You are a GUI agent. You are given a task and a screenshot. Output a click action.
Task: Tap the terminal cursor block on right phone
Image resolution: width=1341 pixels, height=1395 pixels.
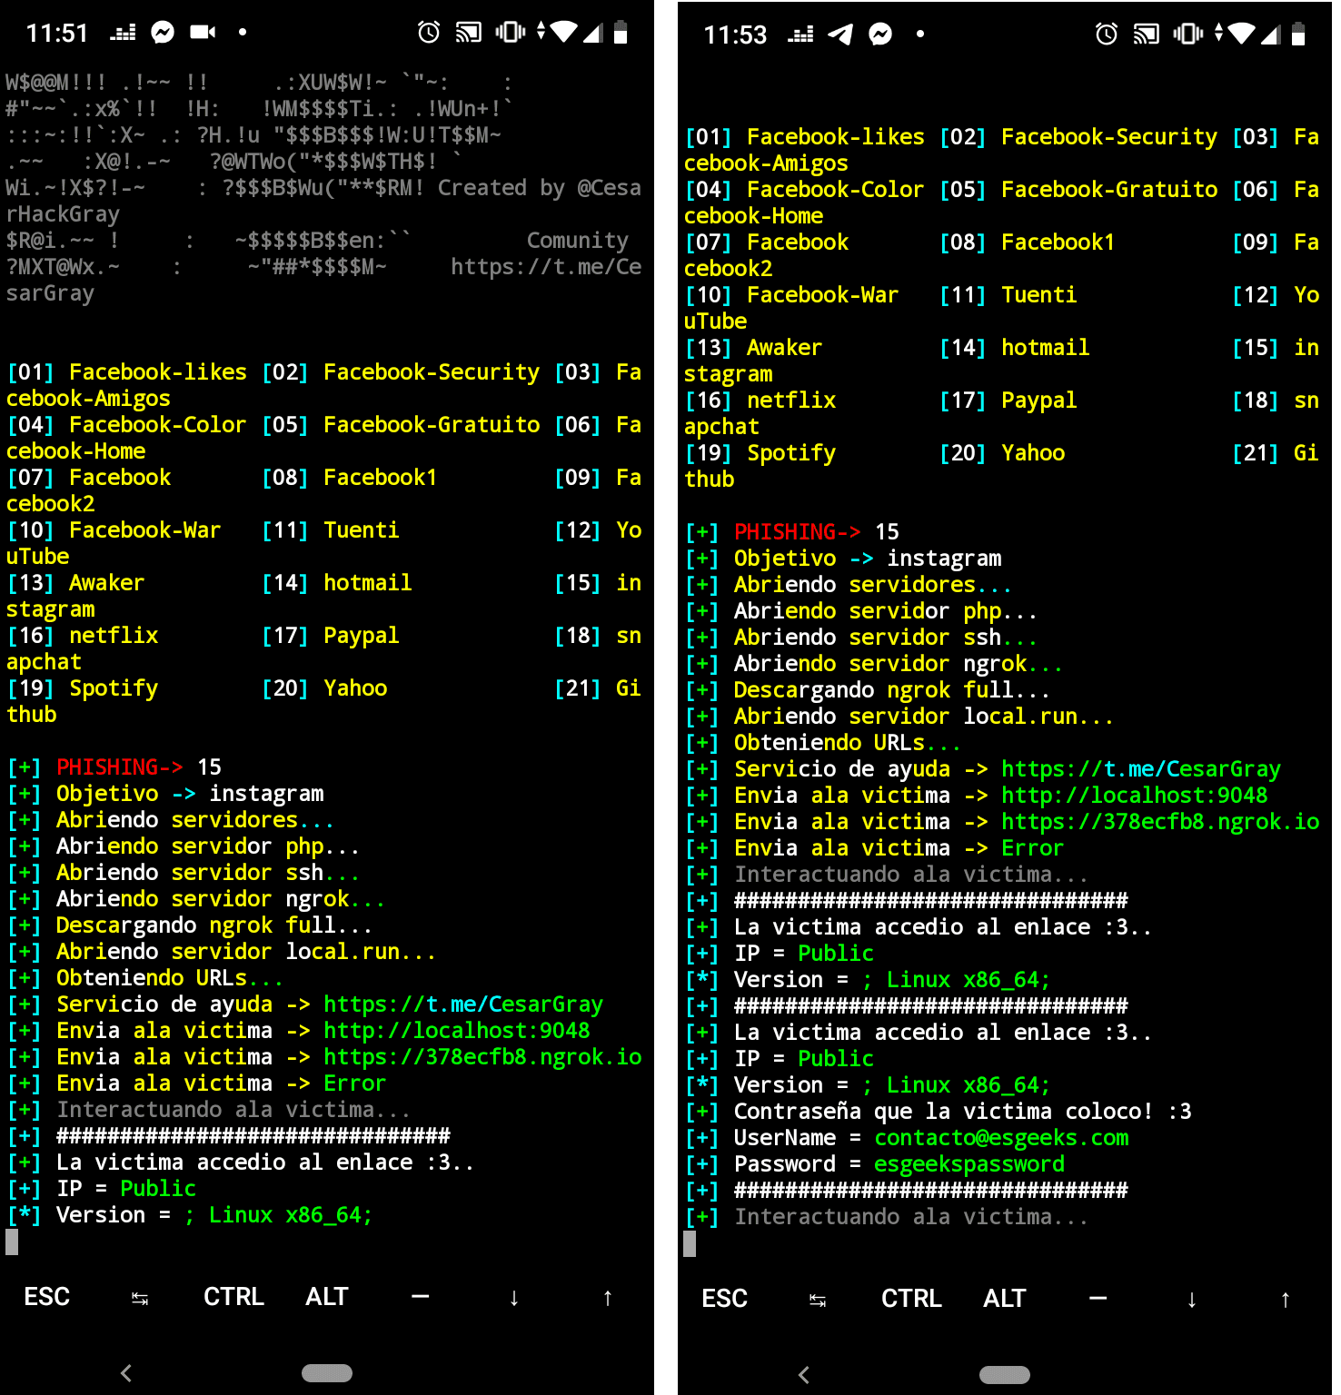click(x=690, y=1244)
